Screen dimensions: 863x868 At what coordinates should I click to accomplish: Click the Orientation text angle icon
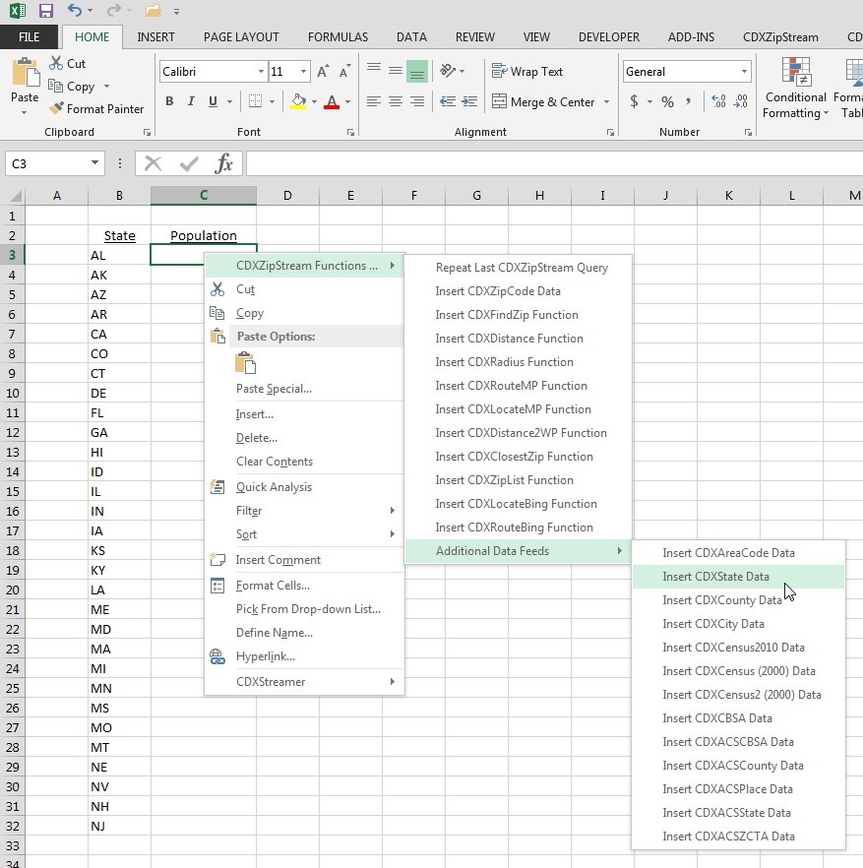click(x=448, y=70)
